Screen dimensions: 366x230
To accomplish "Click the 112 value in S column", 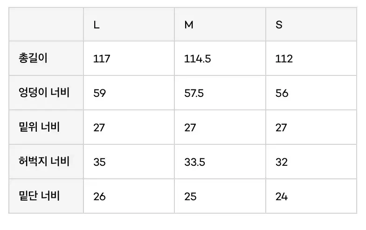I will pos(284,59).
